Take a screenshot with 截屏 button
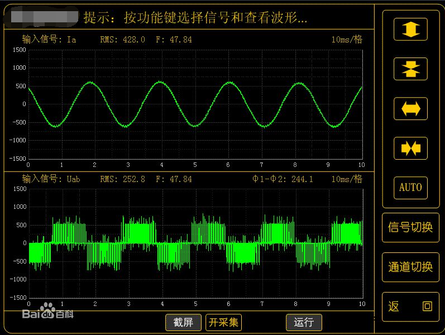This screenshot has width=445, height=335. coord(183,322)
